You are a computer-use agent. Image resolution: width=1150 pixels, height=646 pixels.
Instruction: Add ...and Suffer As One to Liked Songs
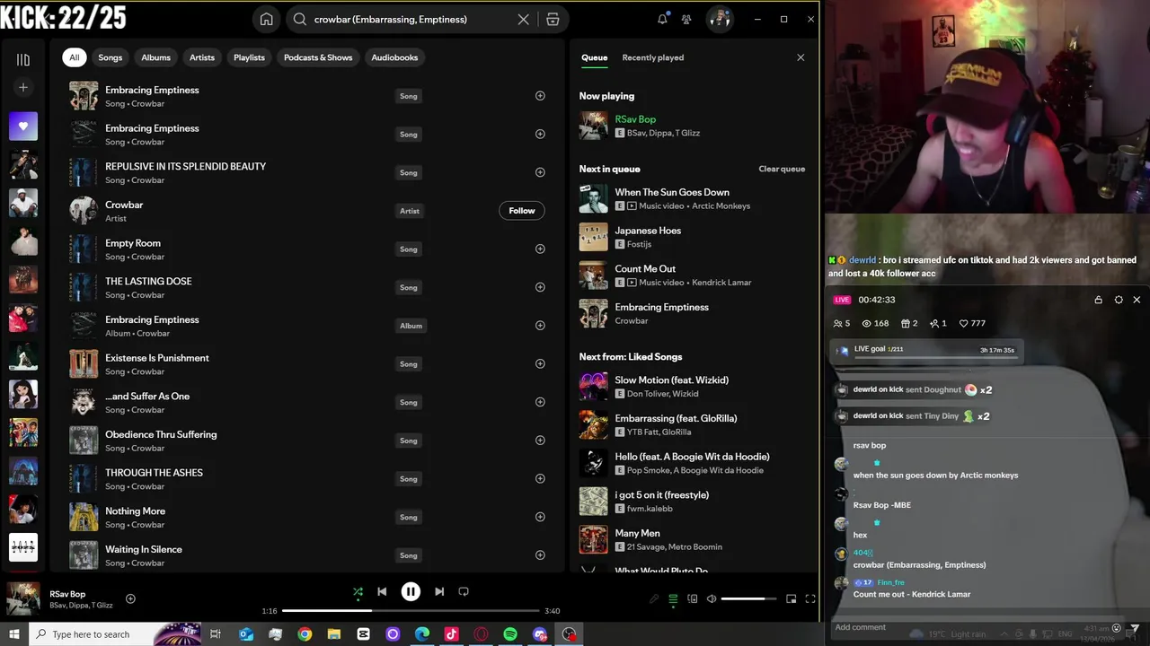click(x=540, y=402)
